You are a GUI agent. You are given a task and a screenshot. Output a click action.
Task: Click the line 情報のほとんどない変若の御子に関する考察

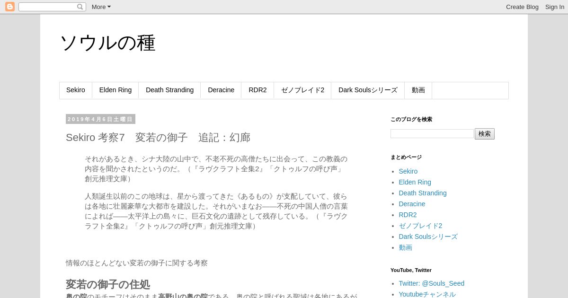(137, 263)
